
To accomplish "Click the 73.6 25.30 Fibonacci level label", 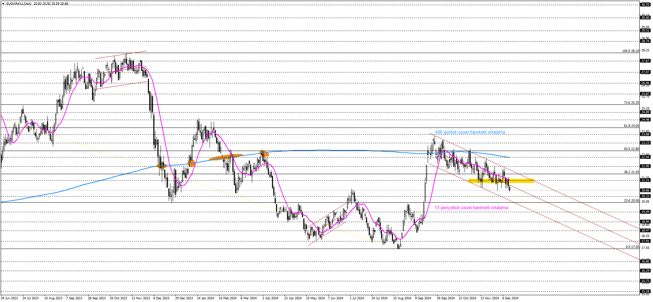I will (x=631, y=103).
